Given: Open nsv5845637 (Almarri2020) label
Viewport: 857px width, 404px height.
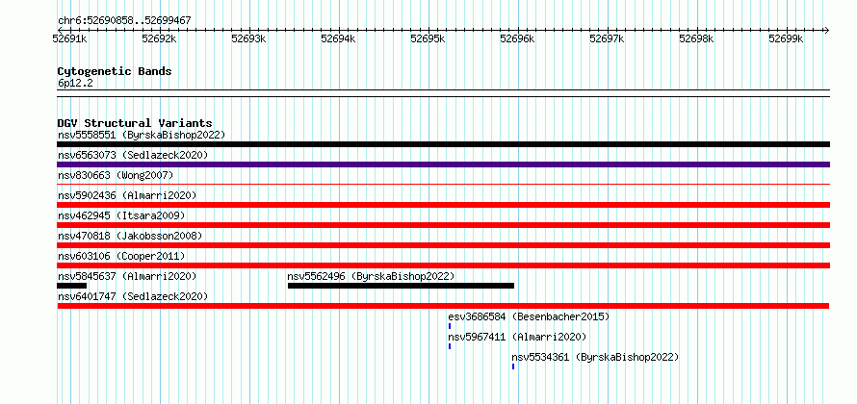Looking at the screenshot, I should 127,276.
